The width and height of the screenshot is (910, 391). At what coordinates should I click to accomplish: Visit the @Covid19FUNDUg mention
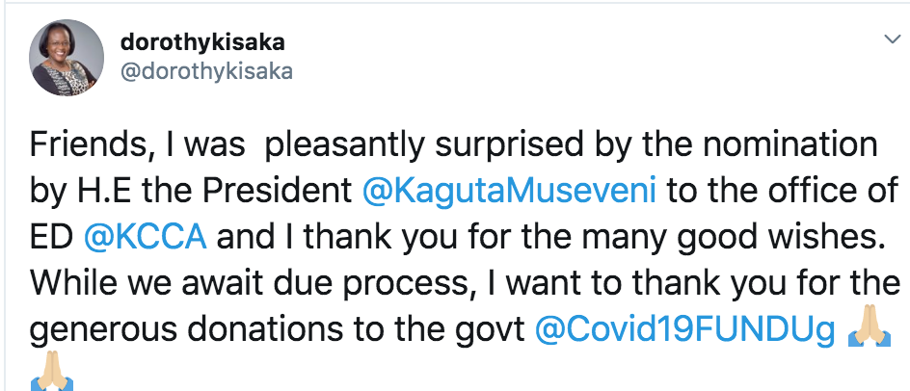684,329
